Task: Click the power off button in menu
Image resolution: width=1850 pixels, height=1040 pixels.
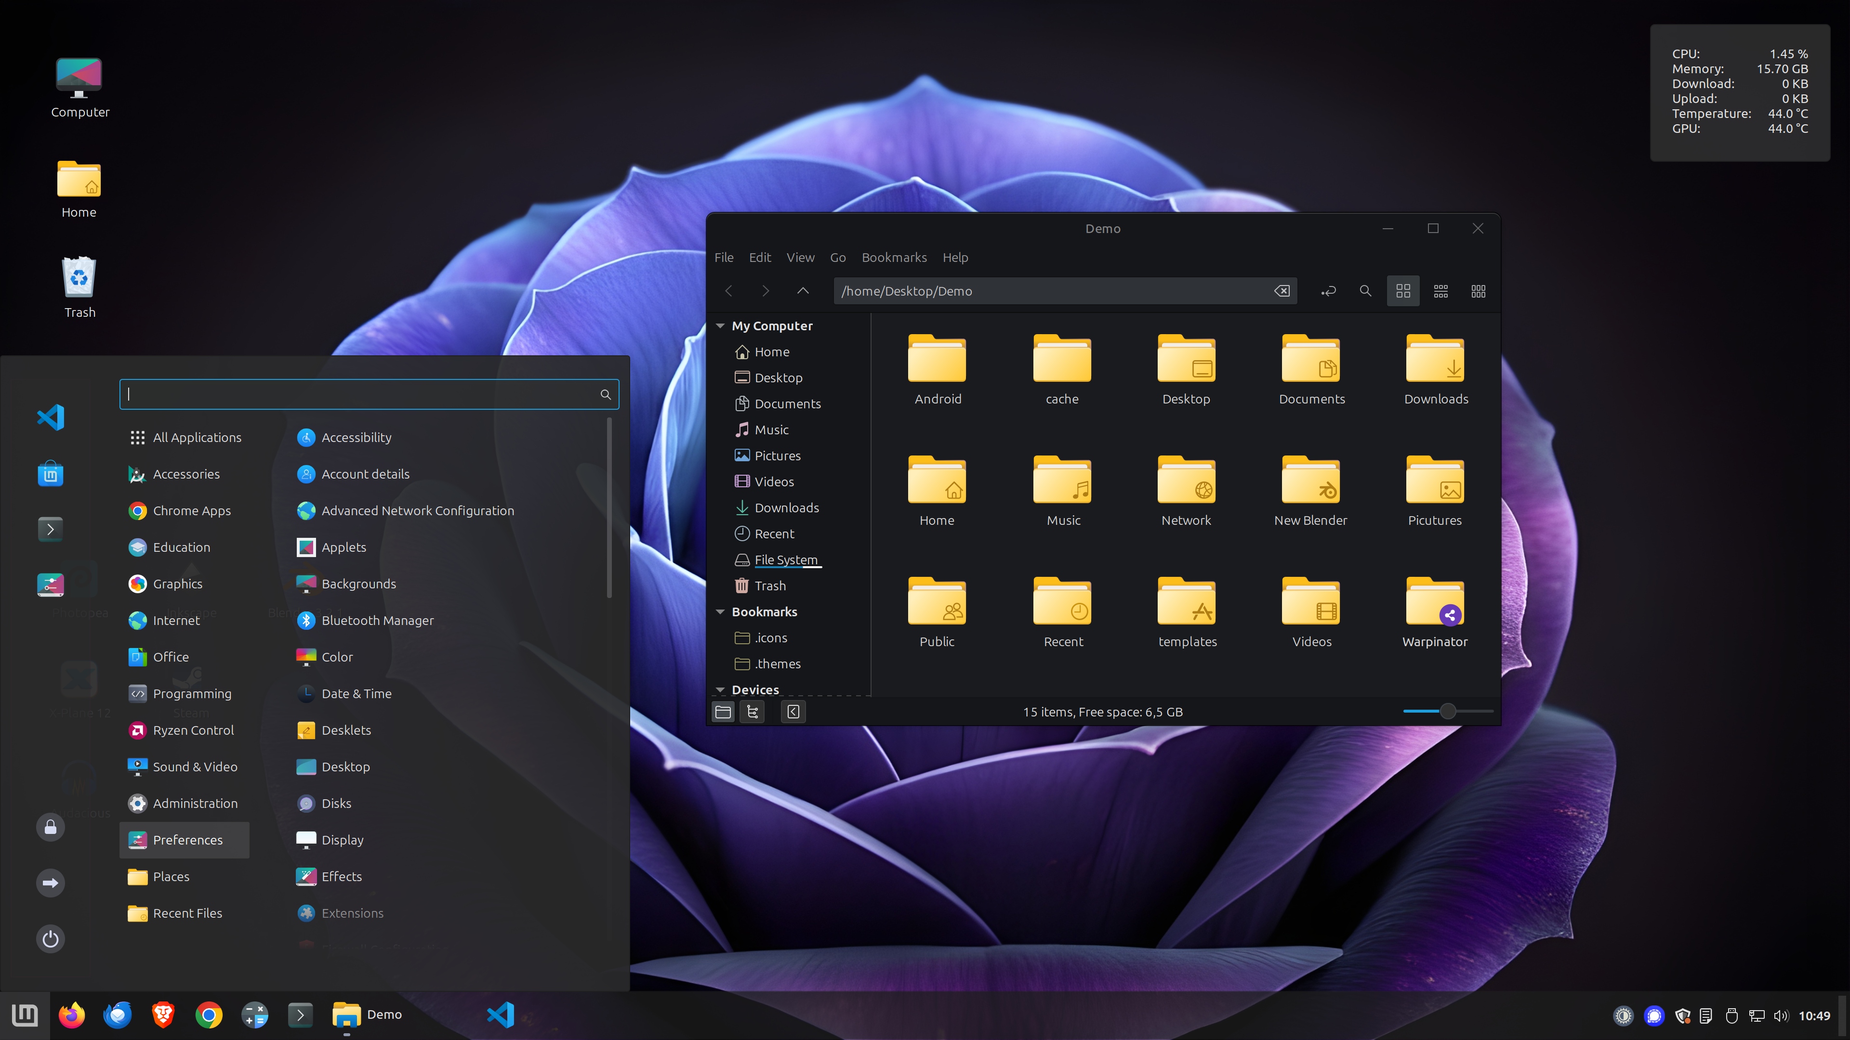Action: (50, 939)
